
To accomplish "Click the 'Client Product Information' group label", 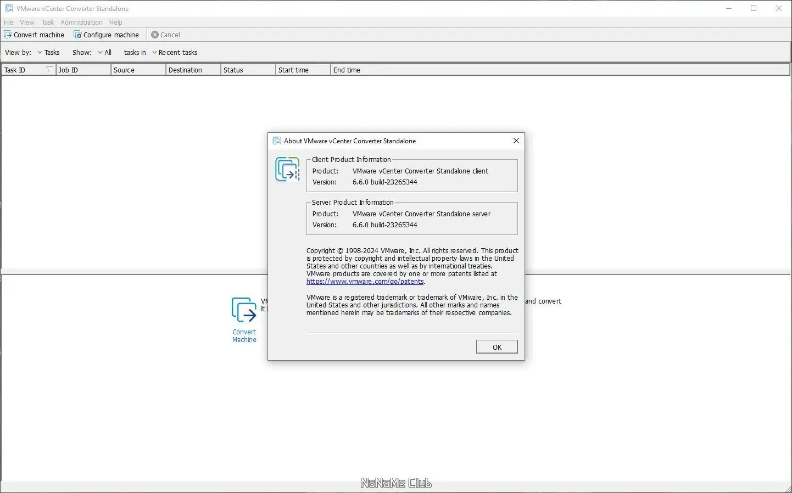I will tap(352, 159).
